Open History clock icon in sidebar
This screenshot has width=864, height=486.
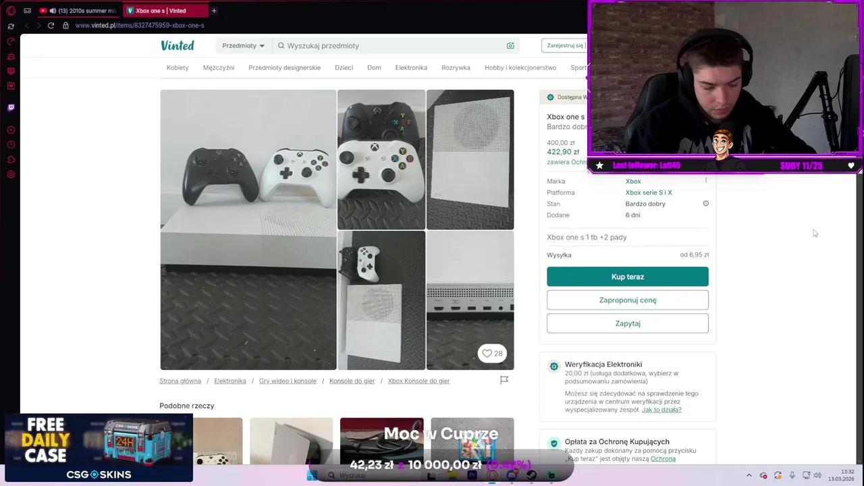(11, 145)
